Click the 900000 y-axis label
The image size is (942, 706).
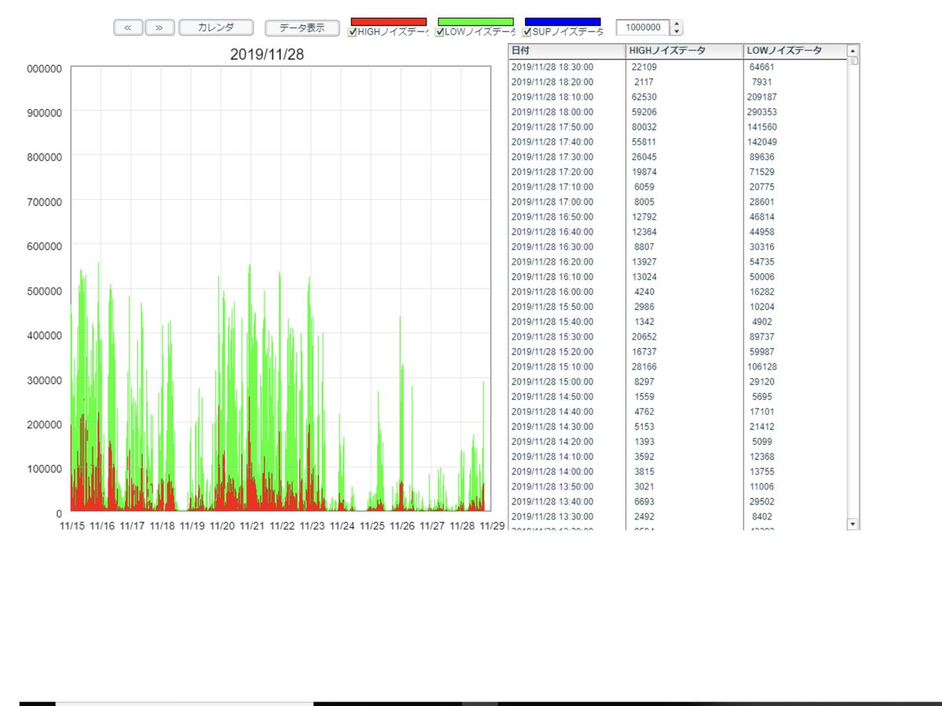click(45, 112)
